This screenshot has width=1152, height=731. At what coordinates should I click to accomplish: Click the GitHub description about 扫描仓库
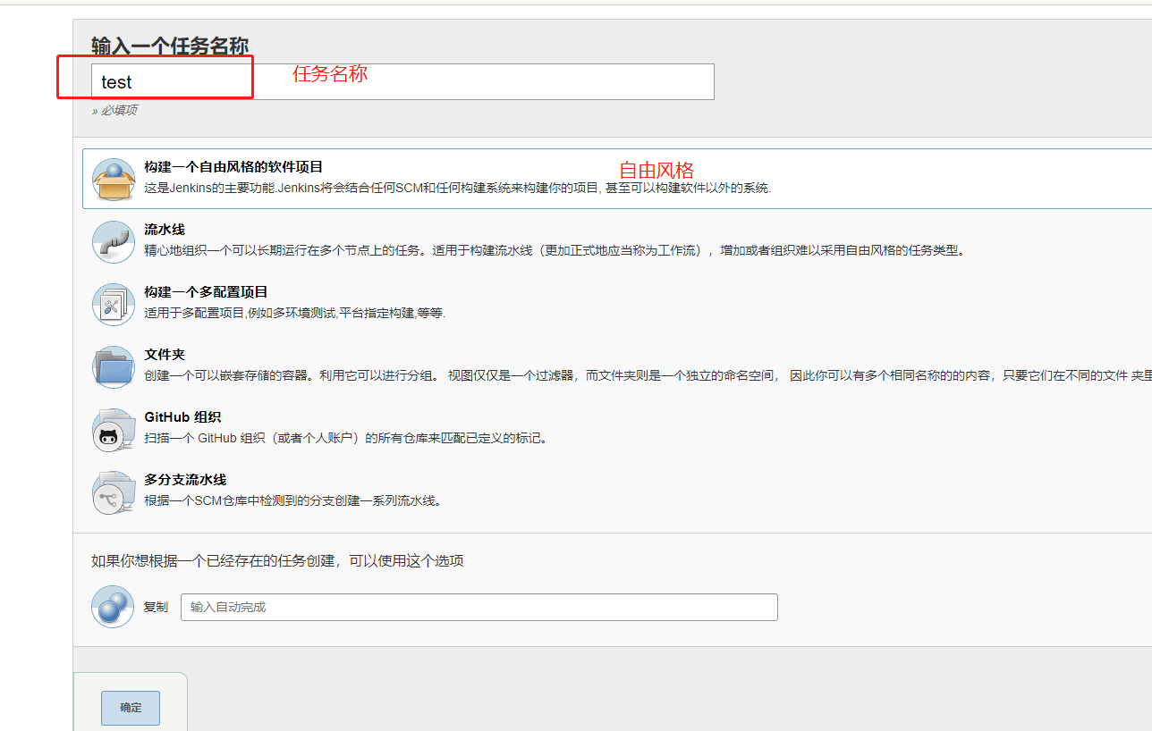click(345, 439)
